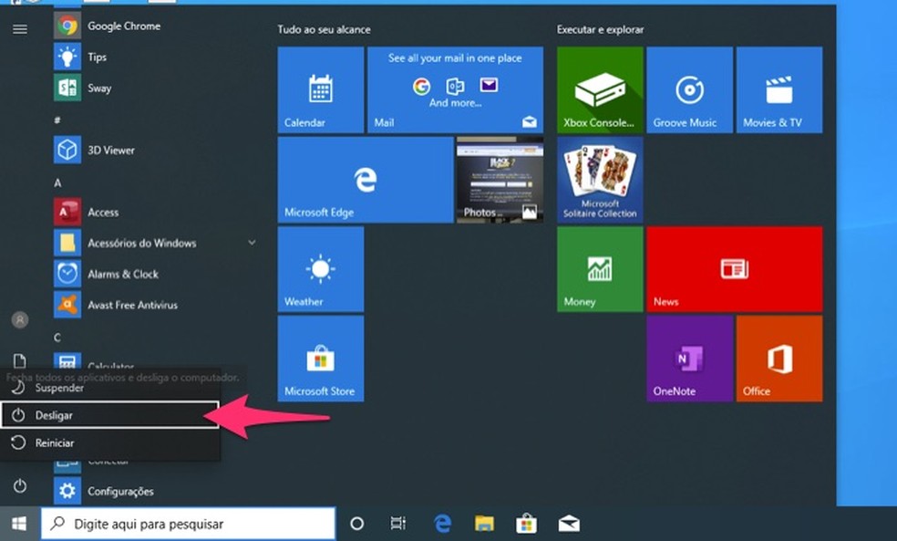The height and width of the screenshot is (541, 897).
Task: Select Desligar from the power menu
Action: (57, 414)
